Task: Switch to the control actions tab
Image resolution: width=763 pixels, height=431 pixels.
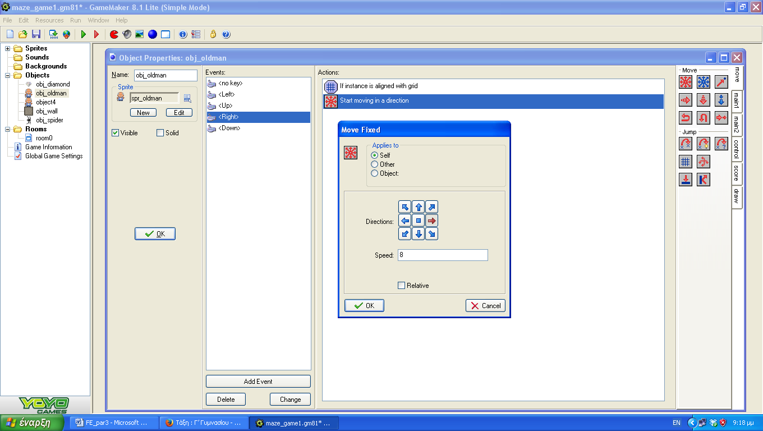Action: coord(737,149)
